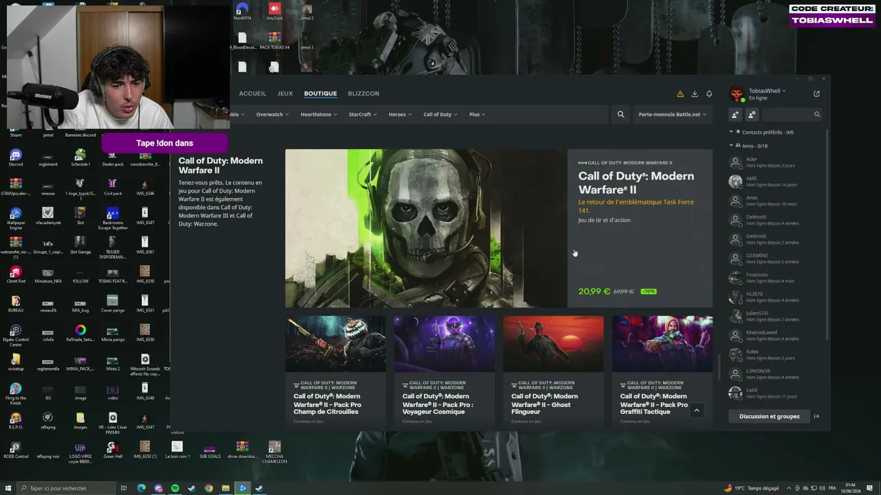Click the add friend icon

(x=735, y=115)
